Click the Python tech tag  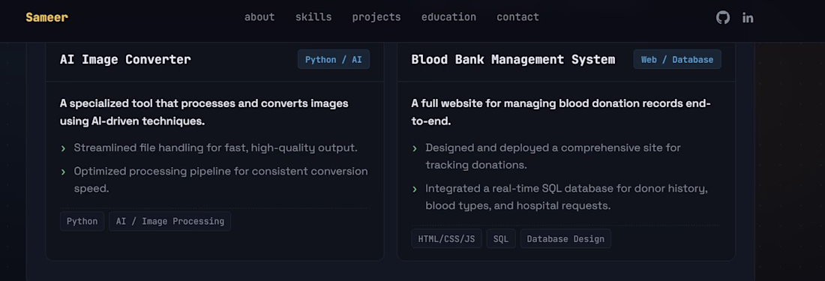point(82,221)
